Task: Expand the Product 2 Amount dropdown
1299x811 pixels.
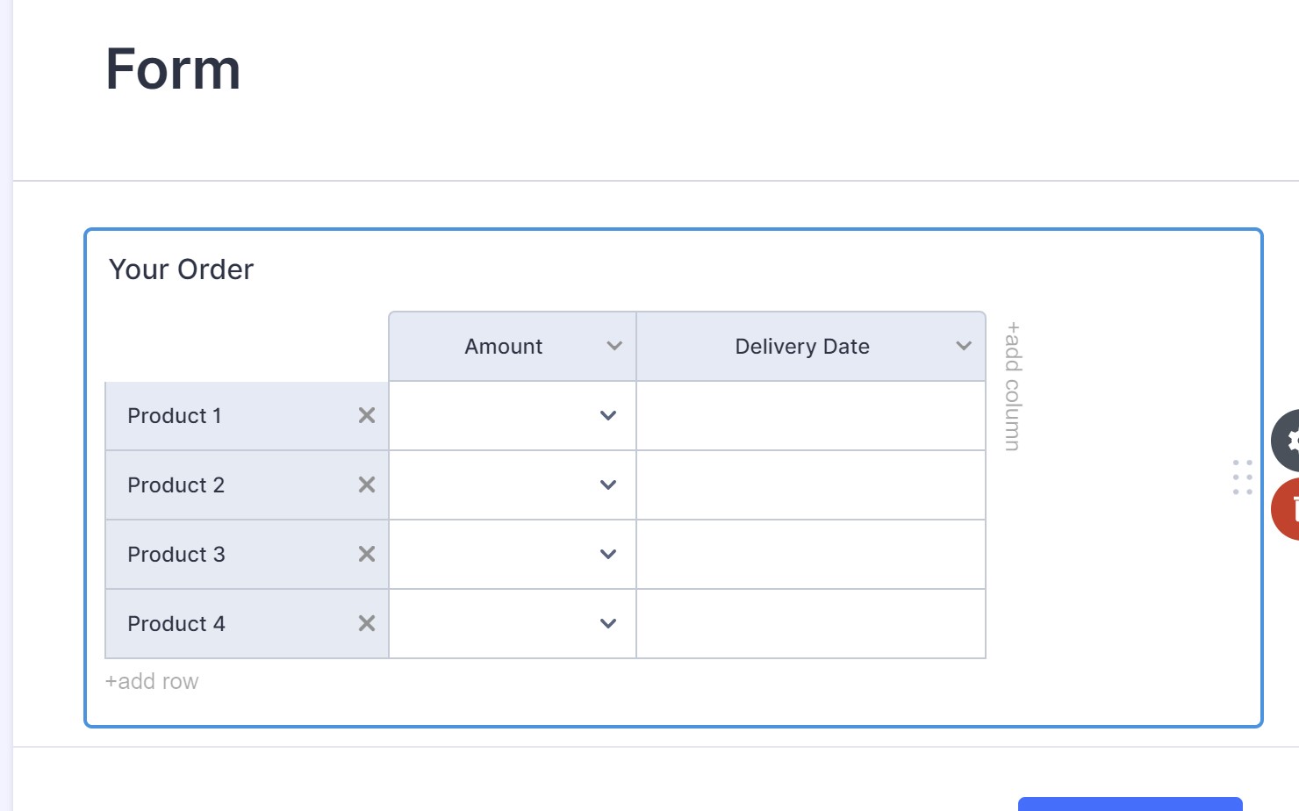Action: pos(608,485)
